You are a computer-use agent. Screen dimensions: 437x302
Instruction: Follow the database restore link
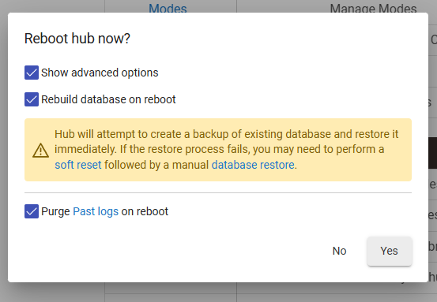[x=253, y=165]
